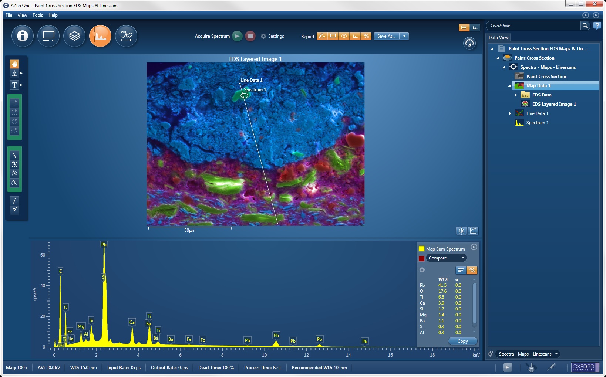Screen dimensions: 606x377
Task: Toggle the single-window layout view at top right
Action: [x=463, y=27]
